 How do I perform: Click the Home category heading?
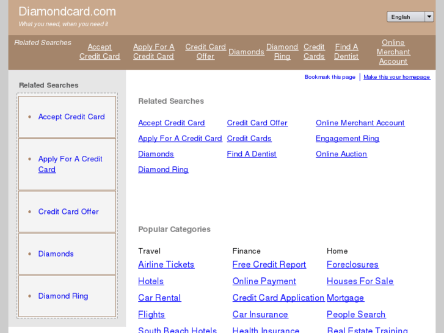337,251
